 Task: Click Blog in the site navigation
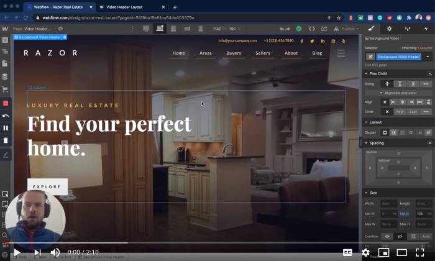click(317, 53)
